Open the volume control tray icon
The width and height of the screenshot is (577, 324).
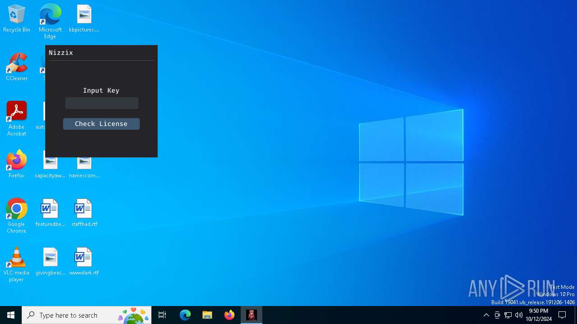[519, 315]
